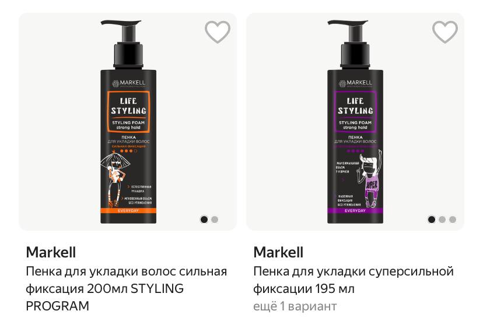The width and height of the screenshot is (483, 318).
Task: Click the Markell brand name under purple product
Action: click(x=278, y=253)
